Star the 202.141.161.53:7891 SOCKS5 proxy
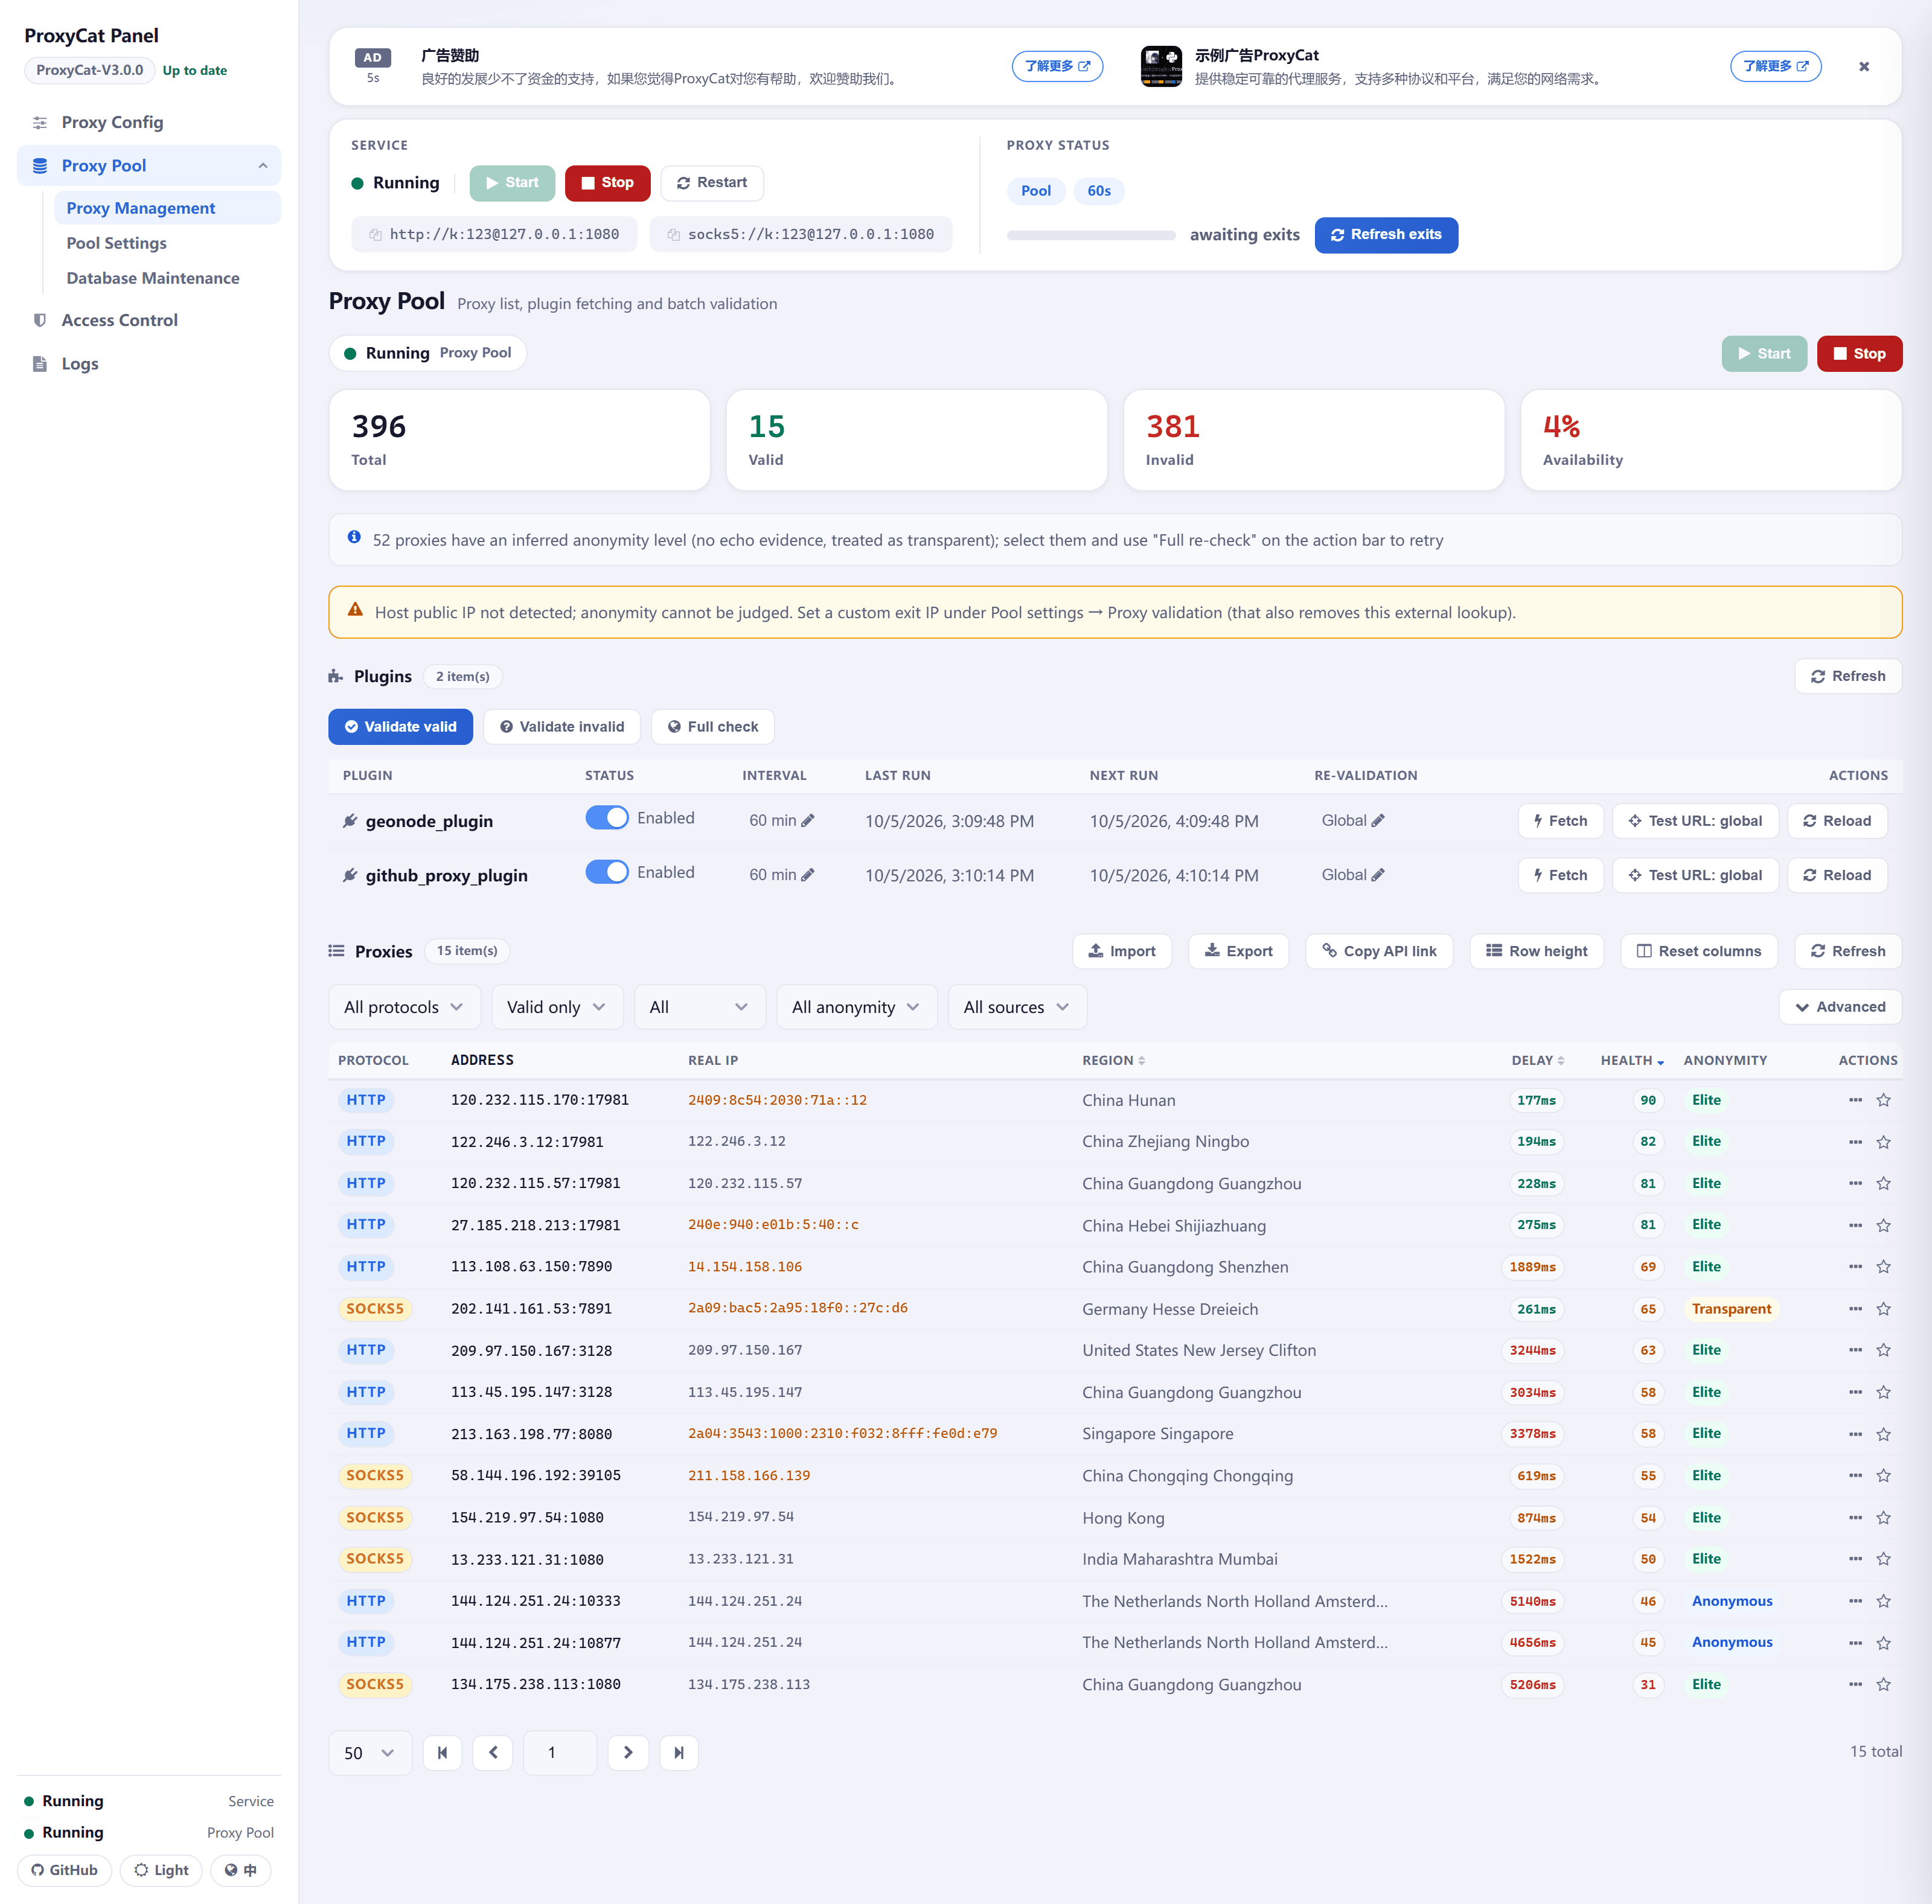This screenshot has width=1932, height=1904. pyautogui.click(x=1883, y=1309)
